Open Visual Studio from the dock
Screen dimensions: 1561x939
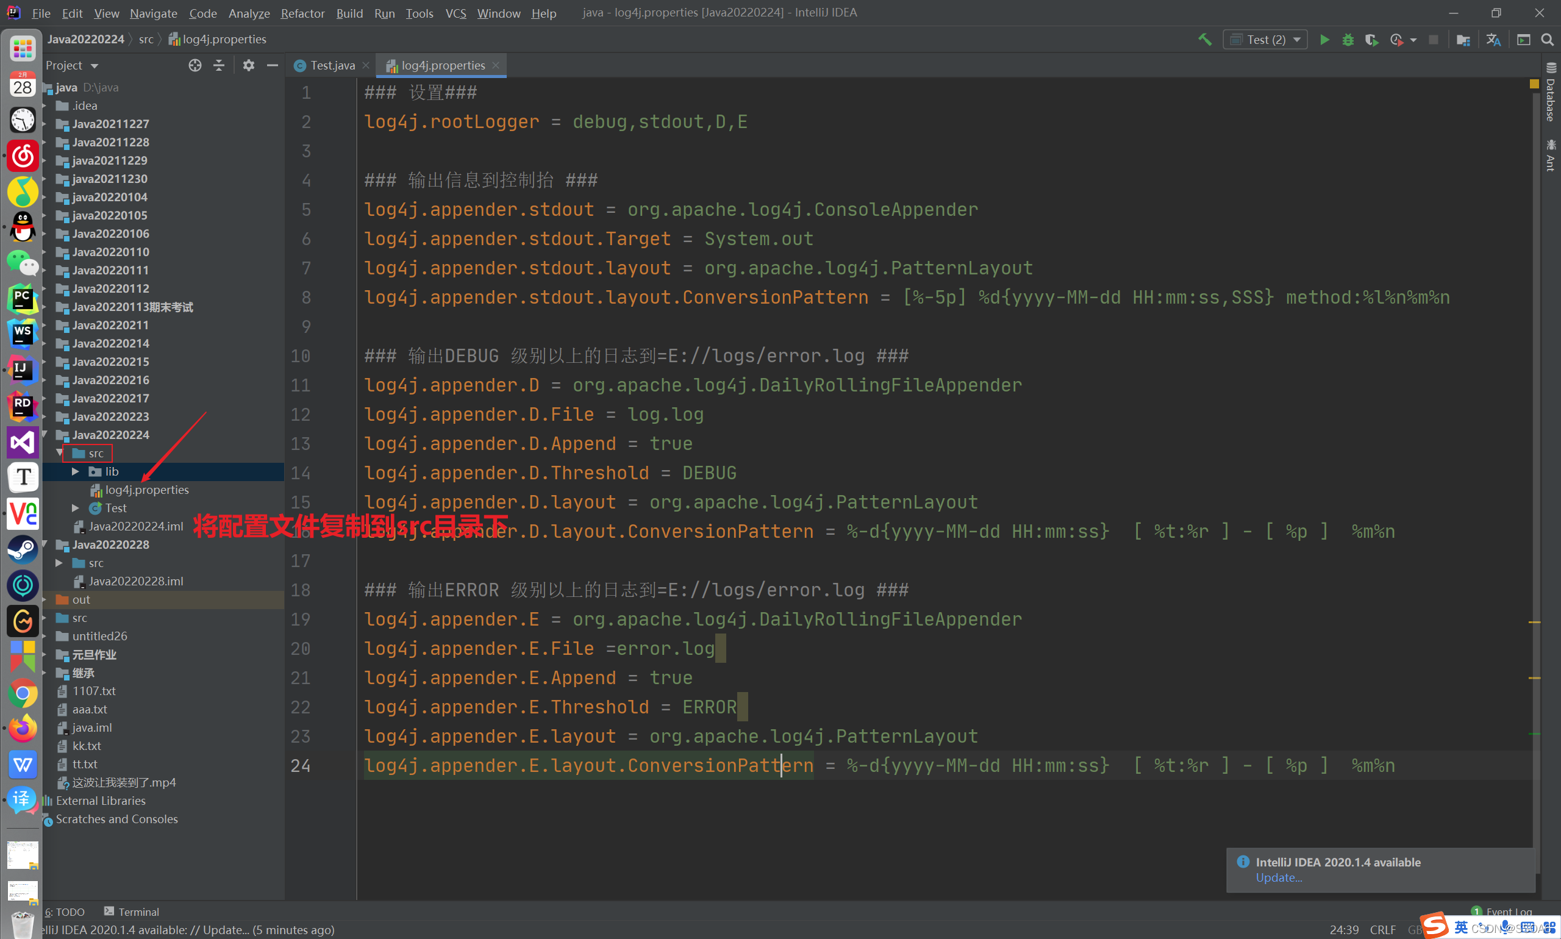point(23,441)
